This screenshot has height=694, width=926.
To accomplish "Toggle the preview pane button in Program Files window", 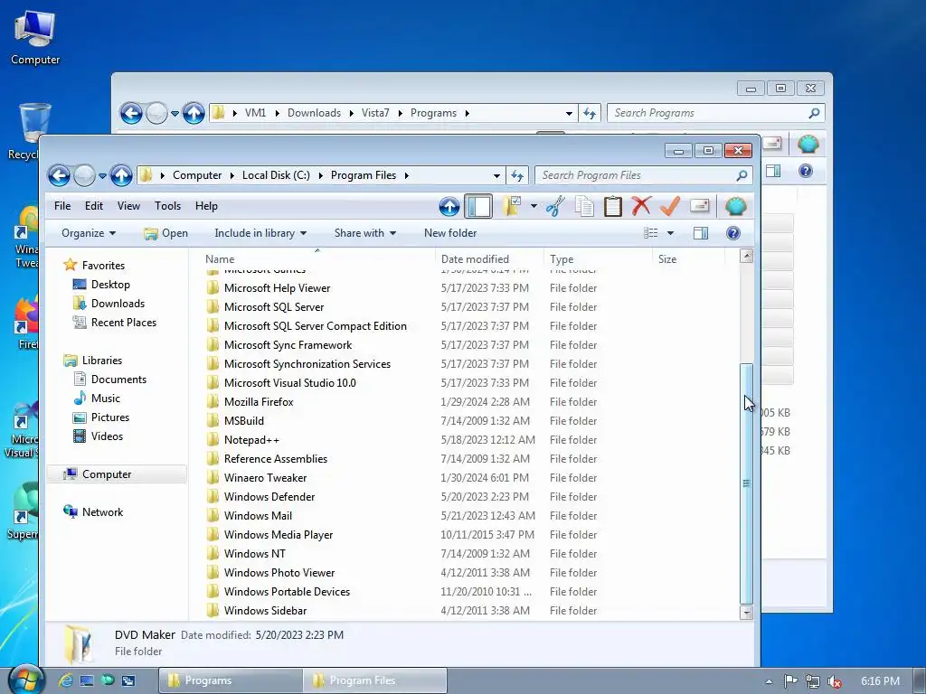I will [701, 233].
